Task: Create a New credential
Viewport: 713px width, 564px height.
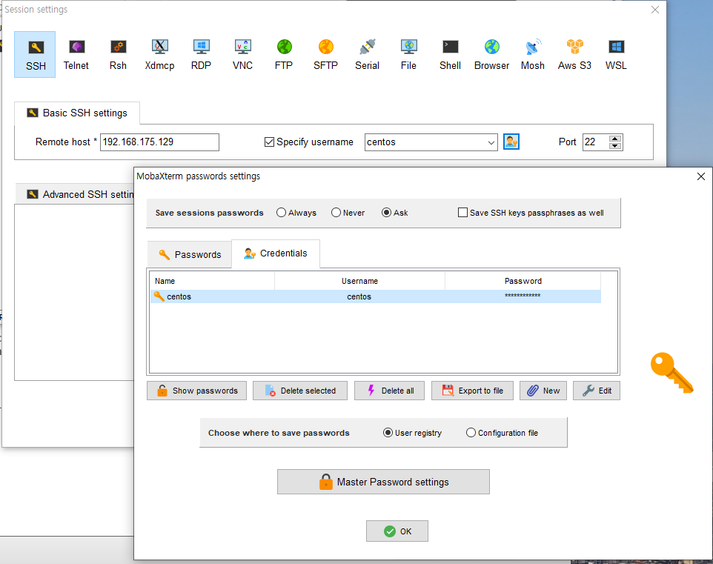Action: [x=543, y=391]
